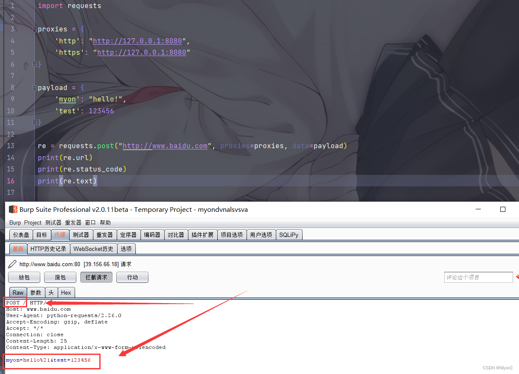Click 'print(re.url)' in the code editor

pos(65,157)
